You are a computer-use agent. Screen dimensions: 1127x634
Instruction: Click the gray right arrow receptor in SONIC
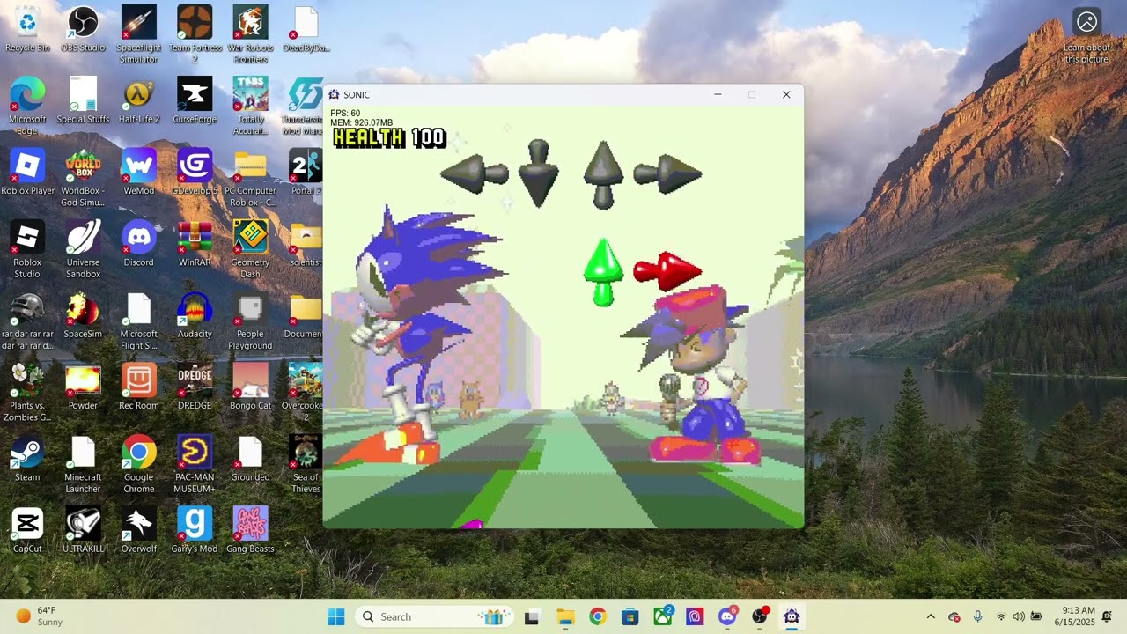pyautogui.click(x=667, y=173)
